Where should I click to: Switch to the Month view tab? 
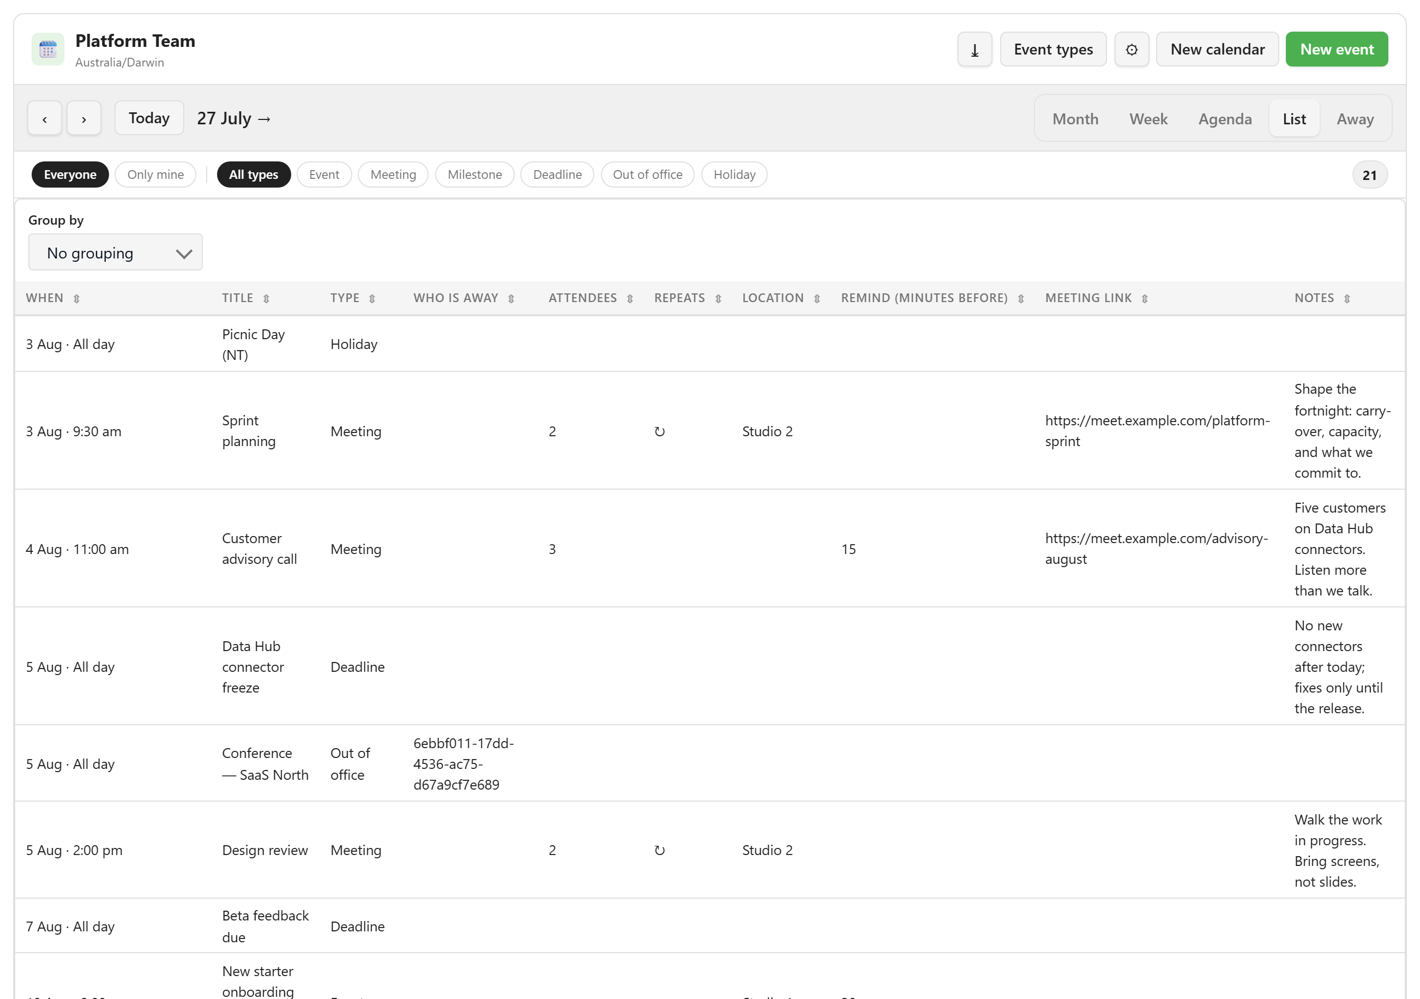click(x=1075, y=119)
